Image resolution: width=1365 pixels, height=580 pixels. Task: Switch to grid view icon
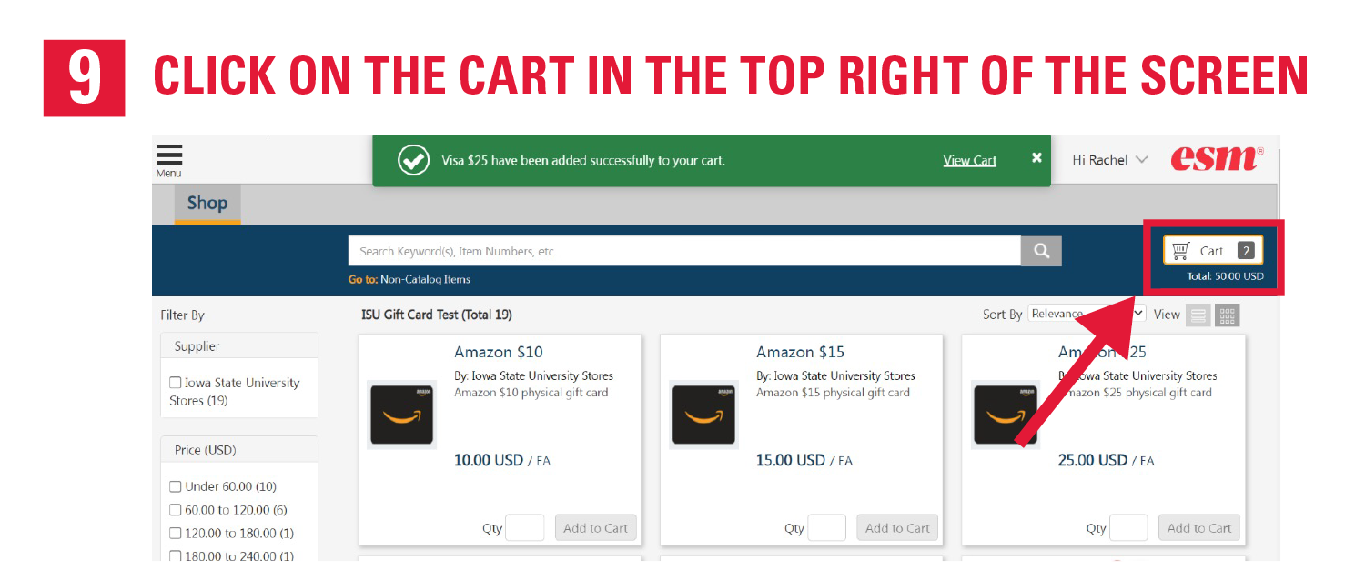[x=1227, y=315]
